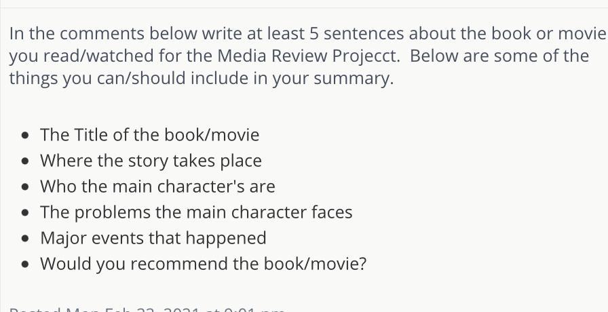Click the text "Where the story takes place"
Viewport: 608px width, 312px height.
point(151,161)
